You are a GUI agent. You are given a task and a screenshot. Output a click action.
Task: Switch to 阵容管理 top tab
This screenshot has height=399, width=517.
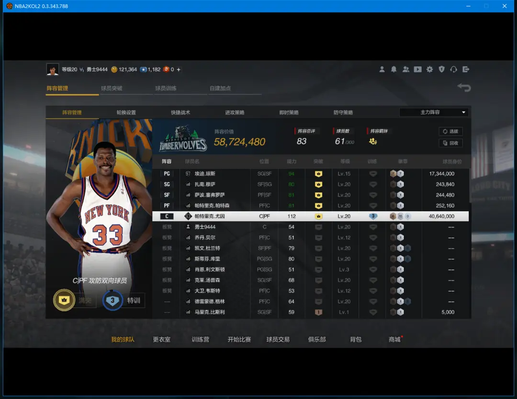coord(57,88)
